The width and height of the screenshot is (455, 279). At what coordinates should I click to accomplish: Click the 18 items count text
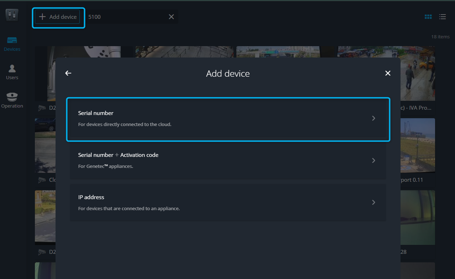[440, 37]
